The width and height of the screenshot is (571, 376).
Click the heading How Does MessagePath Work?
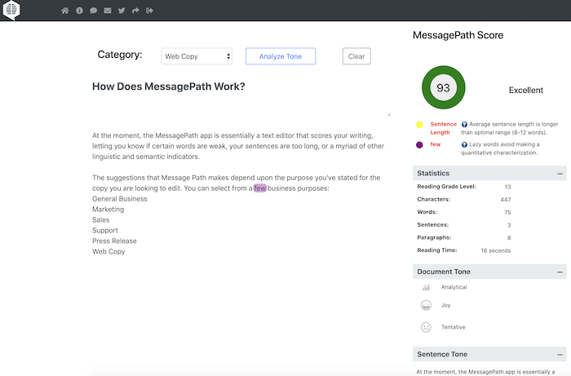pyautogui.click(x=169, y=86)
